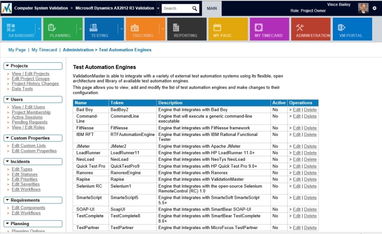Image resolution: width=382 pixels, height=234 pixels.
Task: Open Edit Workflows link under Requirements
Action: (26, 213)
